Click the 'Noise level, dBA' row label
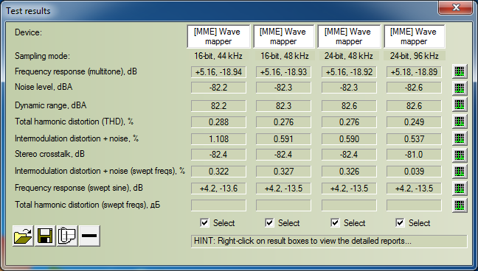This screenshot has height=271, width=478. (44, 87)
